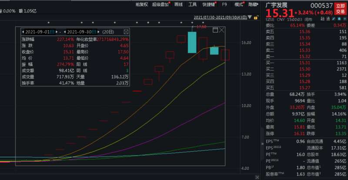Open calendar picker for end date 2021-09-30

[x=94, y=32]
